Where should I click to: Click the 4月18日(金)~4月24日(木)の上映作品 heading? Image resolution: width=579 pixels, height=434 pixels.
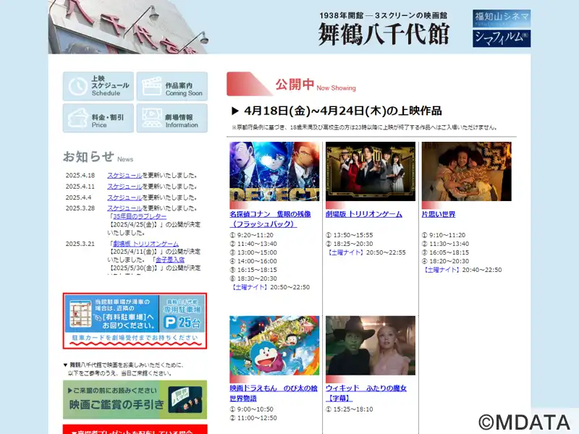pyautogui.click(x=337, y=111)
